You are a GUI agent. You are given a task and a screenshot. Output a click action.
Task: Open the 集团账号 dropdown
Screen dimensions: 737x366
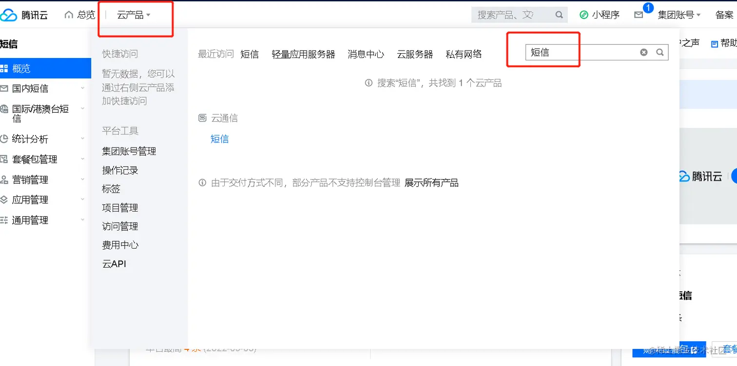click(x=679, y=14)
